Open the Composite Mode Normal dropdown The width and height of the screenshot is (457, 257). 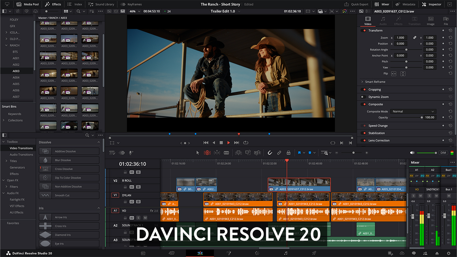[413, 111]
